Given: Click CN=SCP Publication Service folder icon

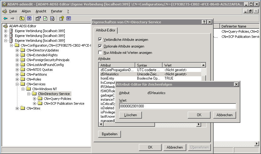Looking at the screenshot, I should coord(40,103).
